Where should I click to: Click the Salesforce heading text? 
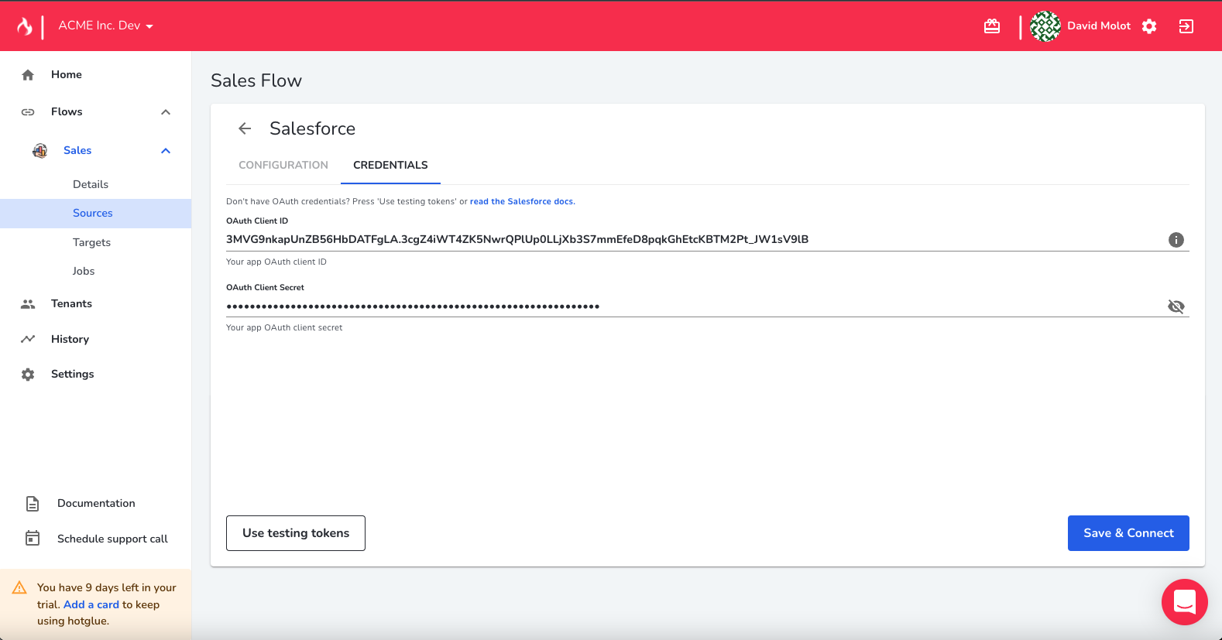(313, 128)
